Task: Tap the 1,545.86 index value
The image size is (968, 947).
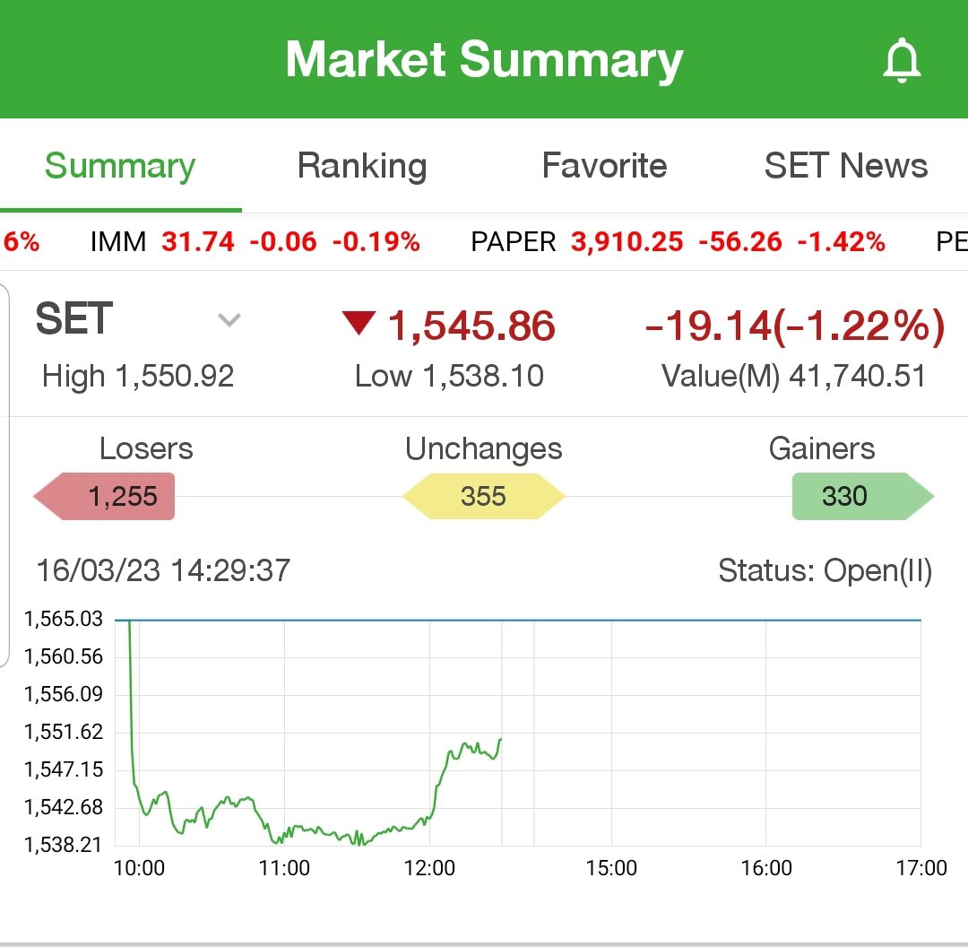Action: point(471,326)
